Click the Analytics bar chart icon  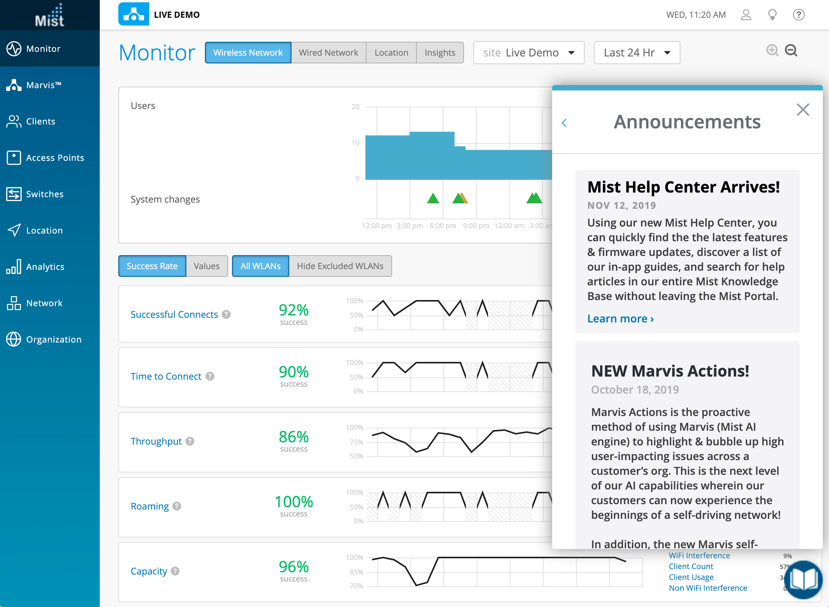click(14, 267)
